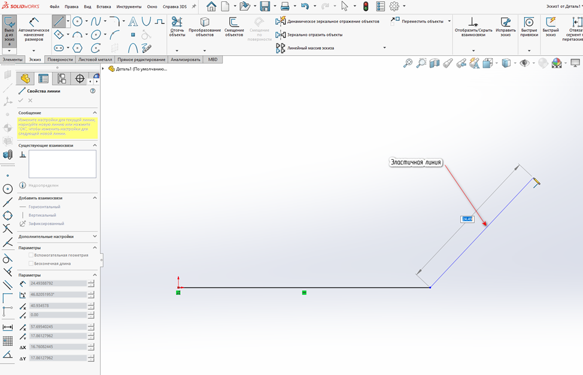Select the Line sketch tool
The height and width of the screenshot is (375, 583).
tap(59, 22)
